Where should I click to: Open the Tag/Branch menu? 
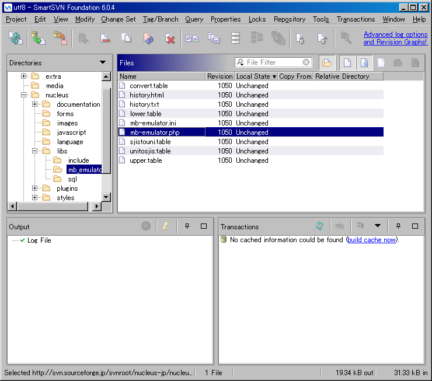[x=161, y=19]
